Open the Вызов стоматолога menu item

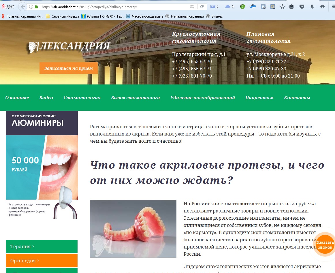pos(135,98)
